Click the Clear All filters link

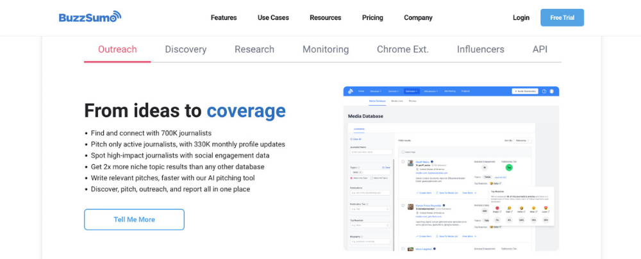[x=356, y=139]
